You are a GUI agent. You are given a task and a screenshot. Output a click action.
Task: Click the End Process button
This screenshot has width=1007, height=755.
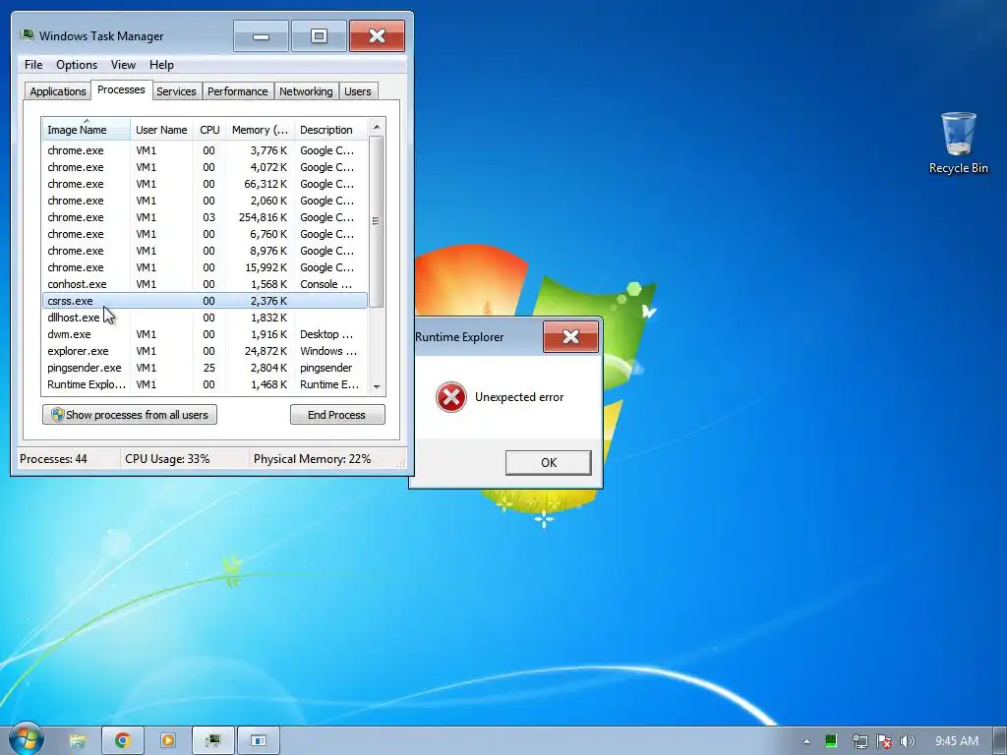337,415
